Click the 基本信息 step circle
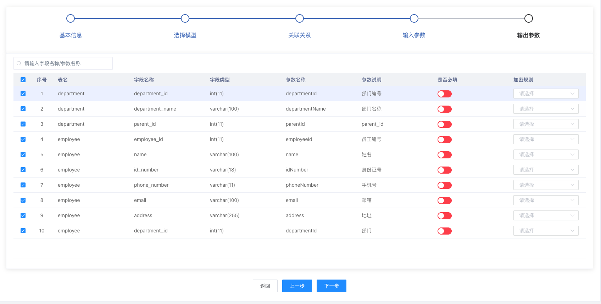 tap(71, 18)
